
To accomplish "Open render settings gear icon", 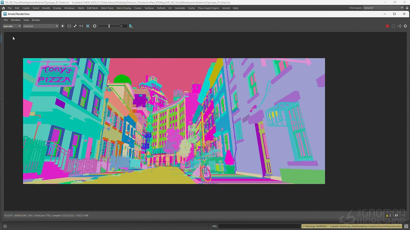I will [405, 26].
